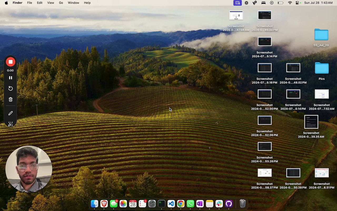This screenshot has width=337, height=211.
Task: Open the Window menu
Action: (x=73, y=3)
